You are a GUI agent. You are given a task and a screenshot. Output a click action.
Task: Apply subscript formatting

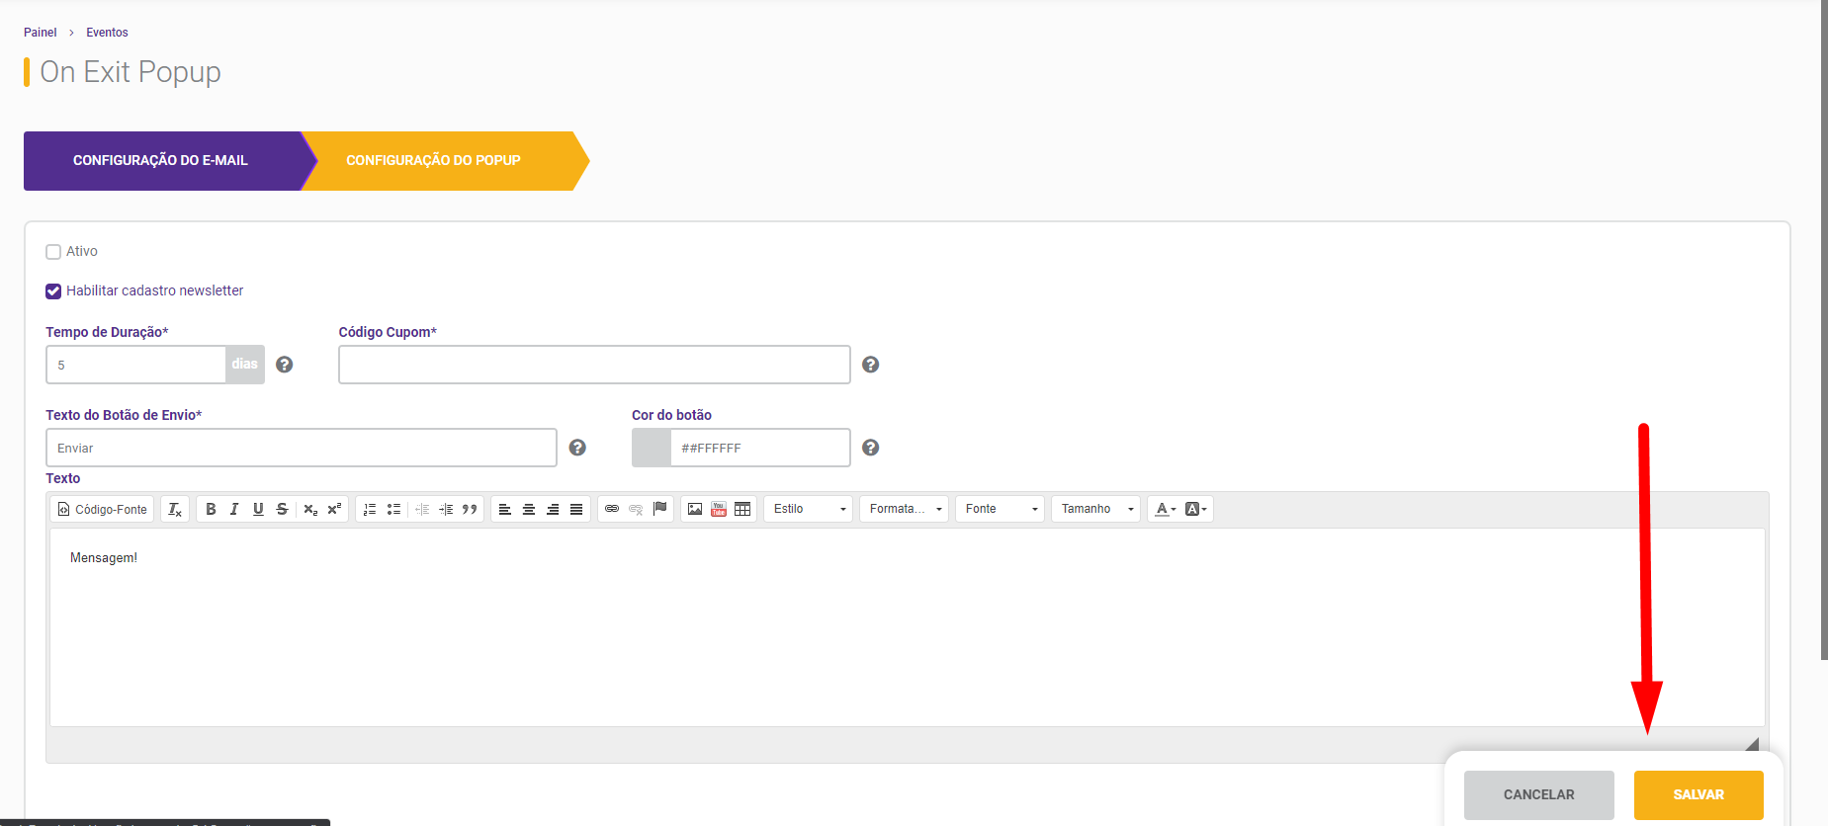click(310, 509)
